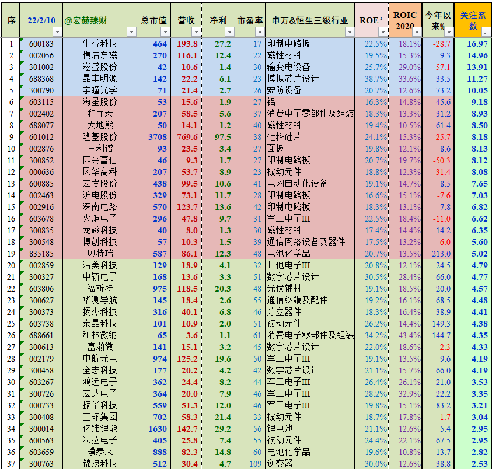
Task: Select ROIC cell 43.4%
Action: point(405,335)
